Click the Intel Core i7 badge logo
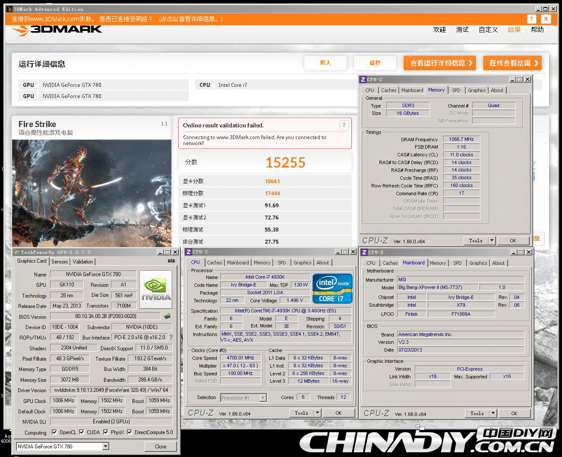 (x=332, y=288)
